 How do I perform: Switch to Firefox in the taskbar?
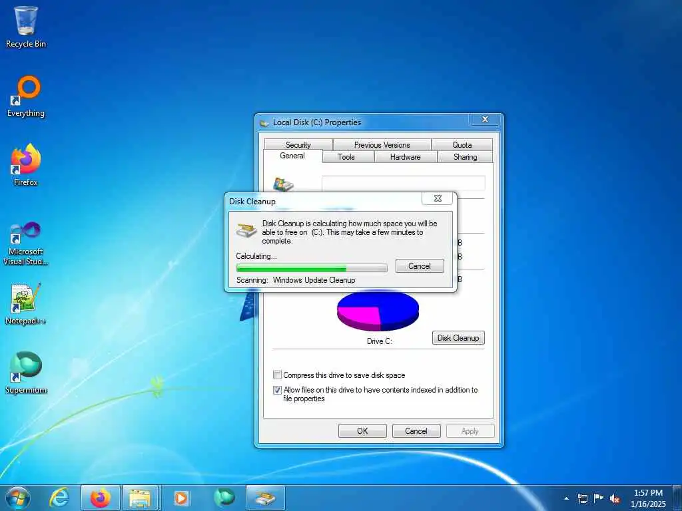click(101, 498)
